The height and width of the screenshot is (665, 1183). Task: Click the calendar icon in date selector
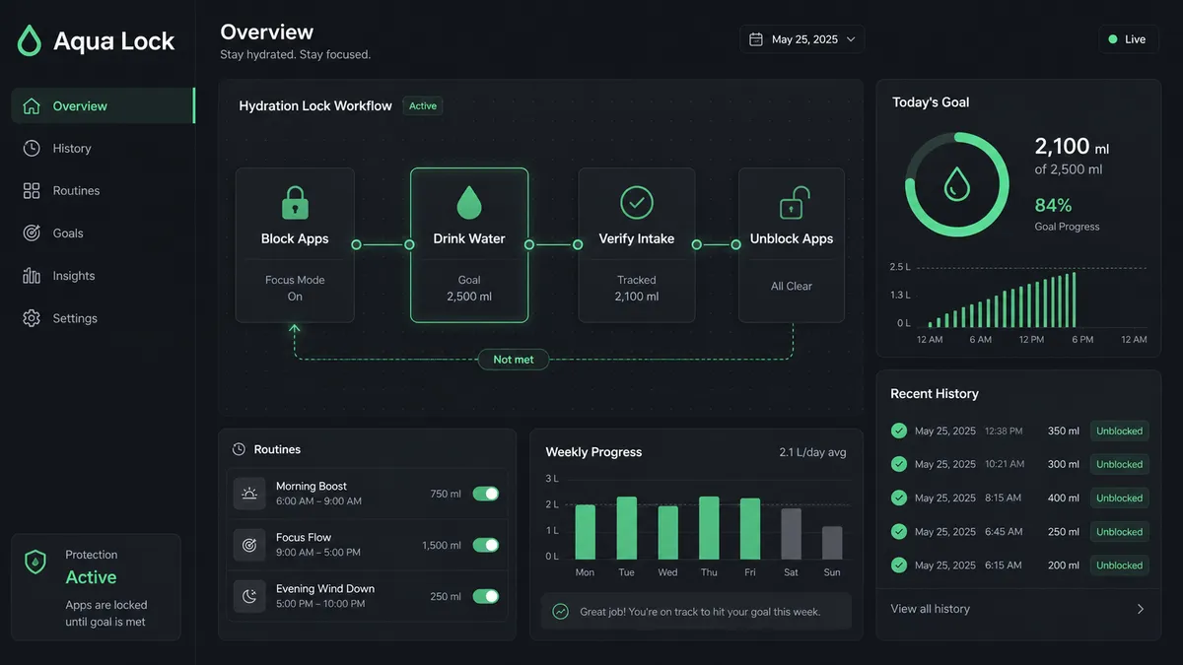pyautogui.click(x=756, y=39)
